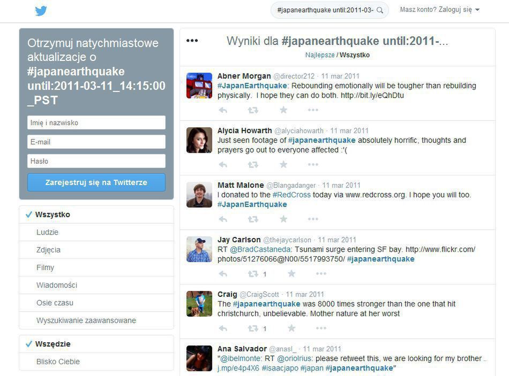Open Alycia Howarth's avatar thumbnail
This screenshot has width=509, height=376.
[199, 140]
